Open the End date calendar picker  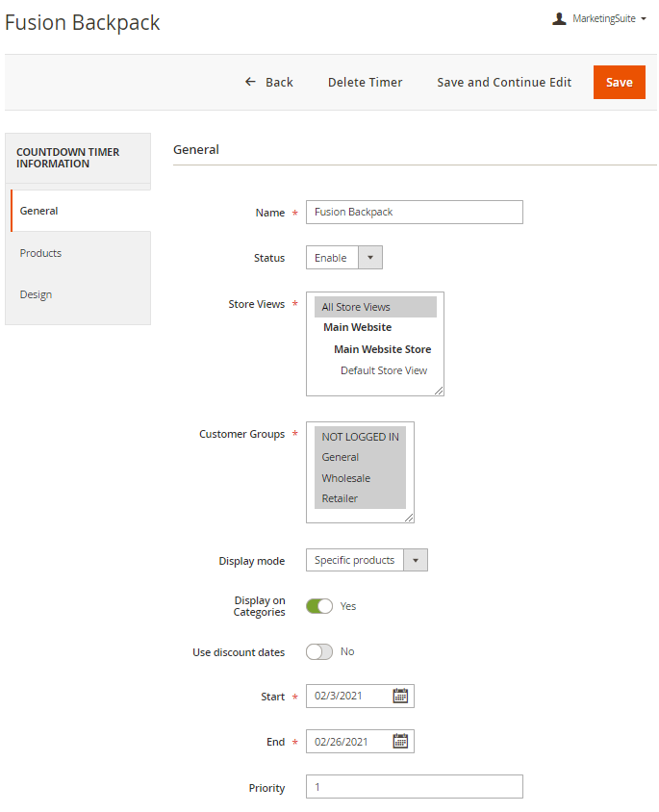[x=400, y=741]
